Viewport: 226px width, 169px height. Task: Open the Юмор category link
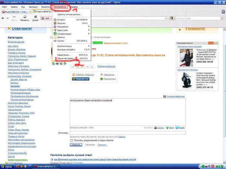tap(11, 150)
